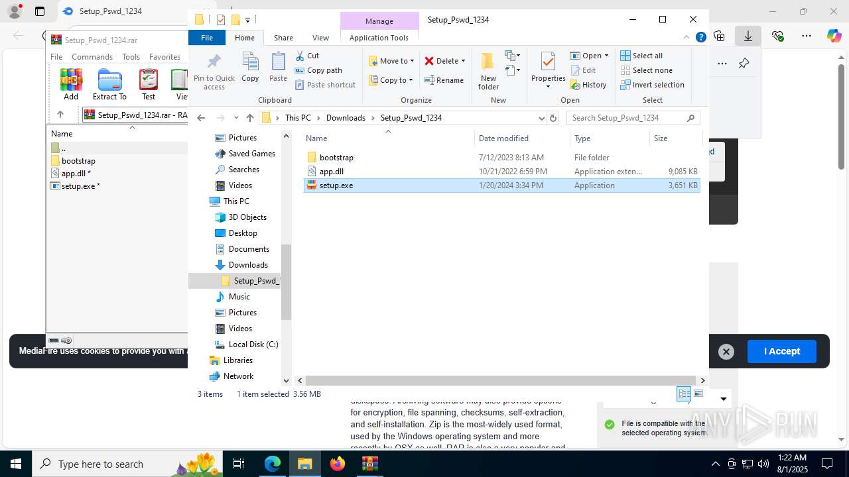The width and height of the screenshot is (849, 477).
Task: Open the Delete dropdown arrow
Action: coord(463,61)
